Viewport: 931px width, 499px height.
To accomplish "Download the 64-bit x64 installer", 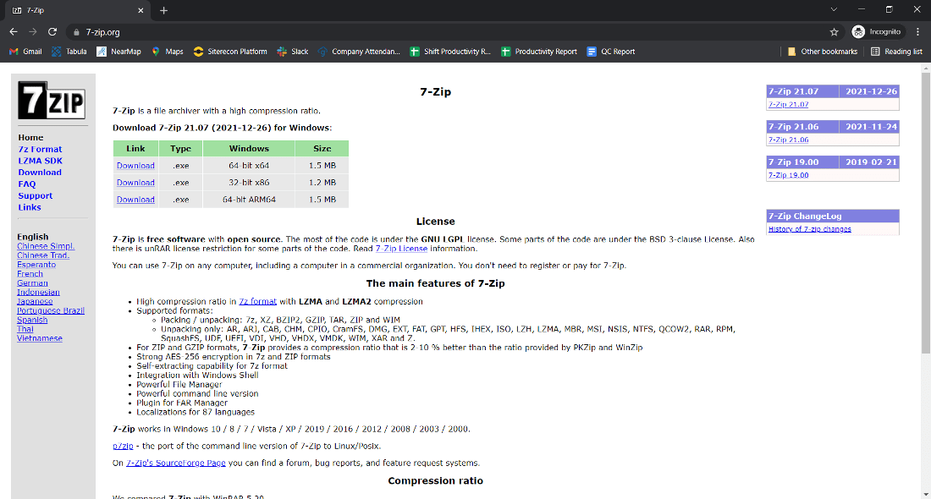I will point(135,166).
